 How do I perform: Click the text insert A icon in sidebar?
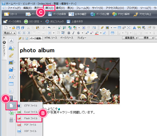pos(11,41)
